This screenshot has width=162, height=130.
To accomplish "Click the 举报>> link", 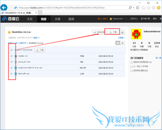I will click(37, 38).
